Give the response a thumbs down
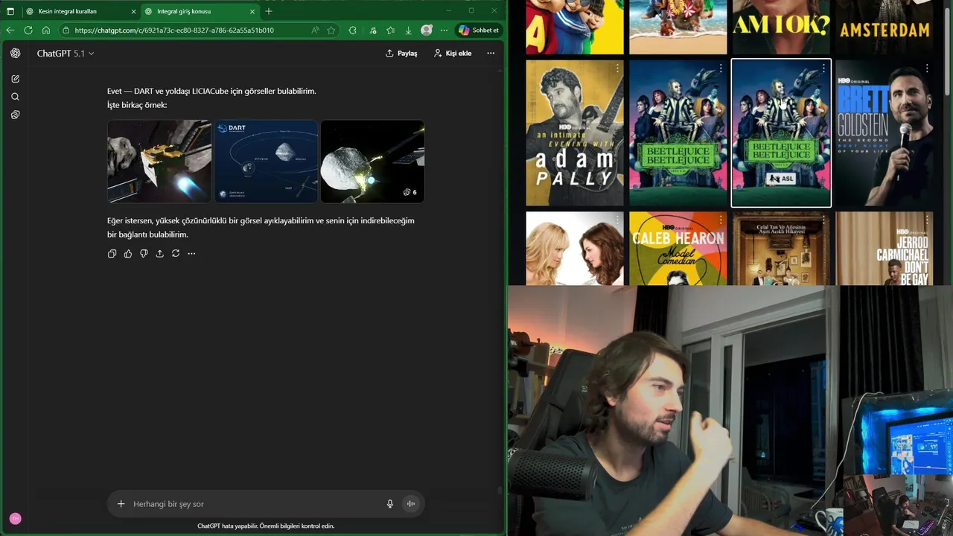This screenshot has height=536, width=953. tap(144, 254)
